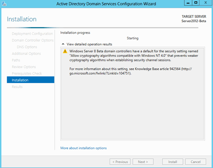Click the Install button
213x168 pixels.
(x=173, y=162)
